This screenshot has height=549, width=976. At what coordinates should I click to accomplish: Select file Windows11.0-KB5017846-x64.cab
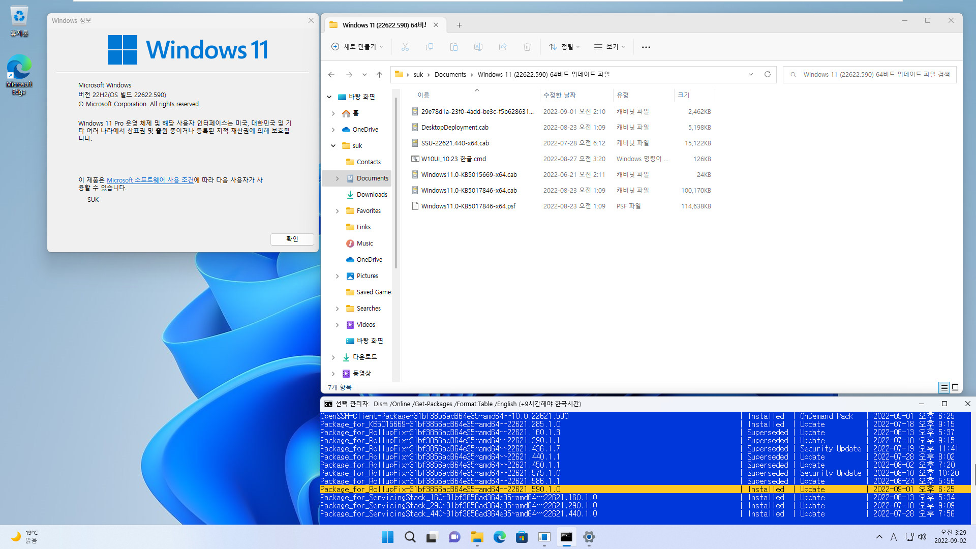pyautogui.click(x=469, y=191)
